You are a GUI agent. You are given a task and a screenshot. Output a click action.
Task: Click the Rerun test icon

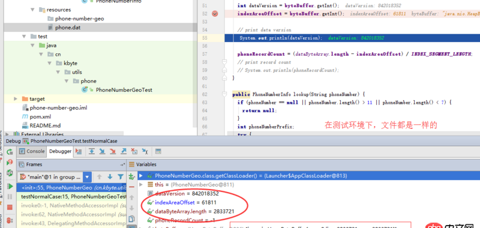[10, 151]
